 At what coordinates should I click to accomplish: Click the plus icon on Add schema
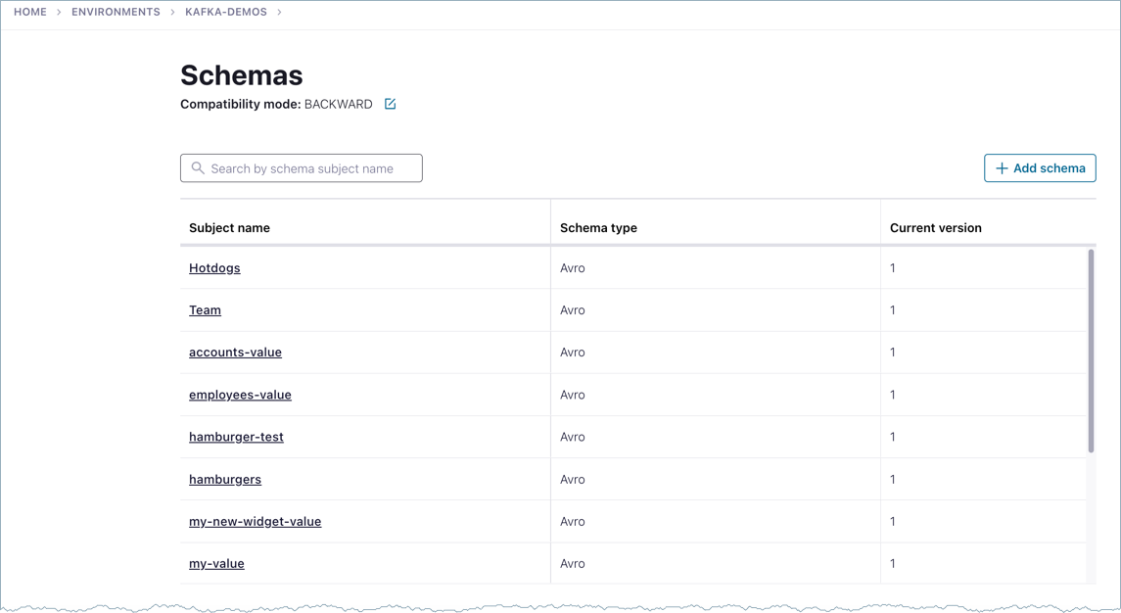pos(1002,167)
